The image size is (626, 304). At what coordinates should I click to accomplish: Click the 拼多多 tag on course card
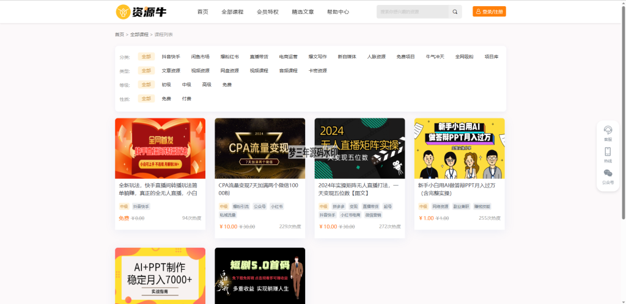click(338, 207)
